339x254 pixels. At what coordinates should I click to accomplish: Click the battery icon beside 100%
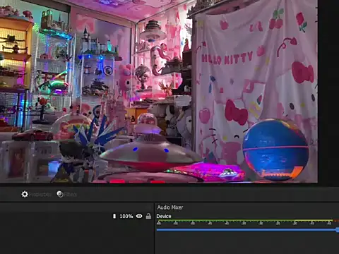[114, 216]
